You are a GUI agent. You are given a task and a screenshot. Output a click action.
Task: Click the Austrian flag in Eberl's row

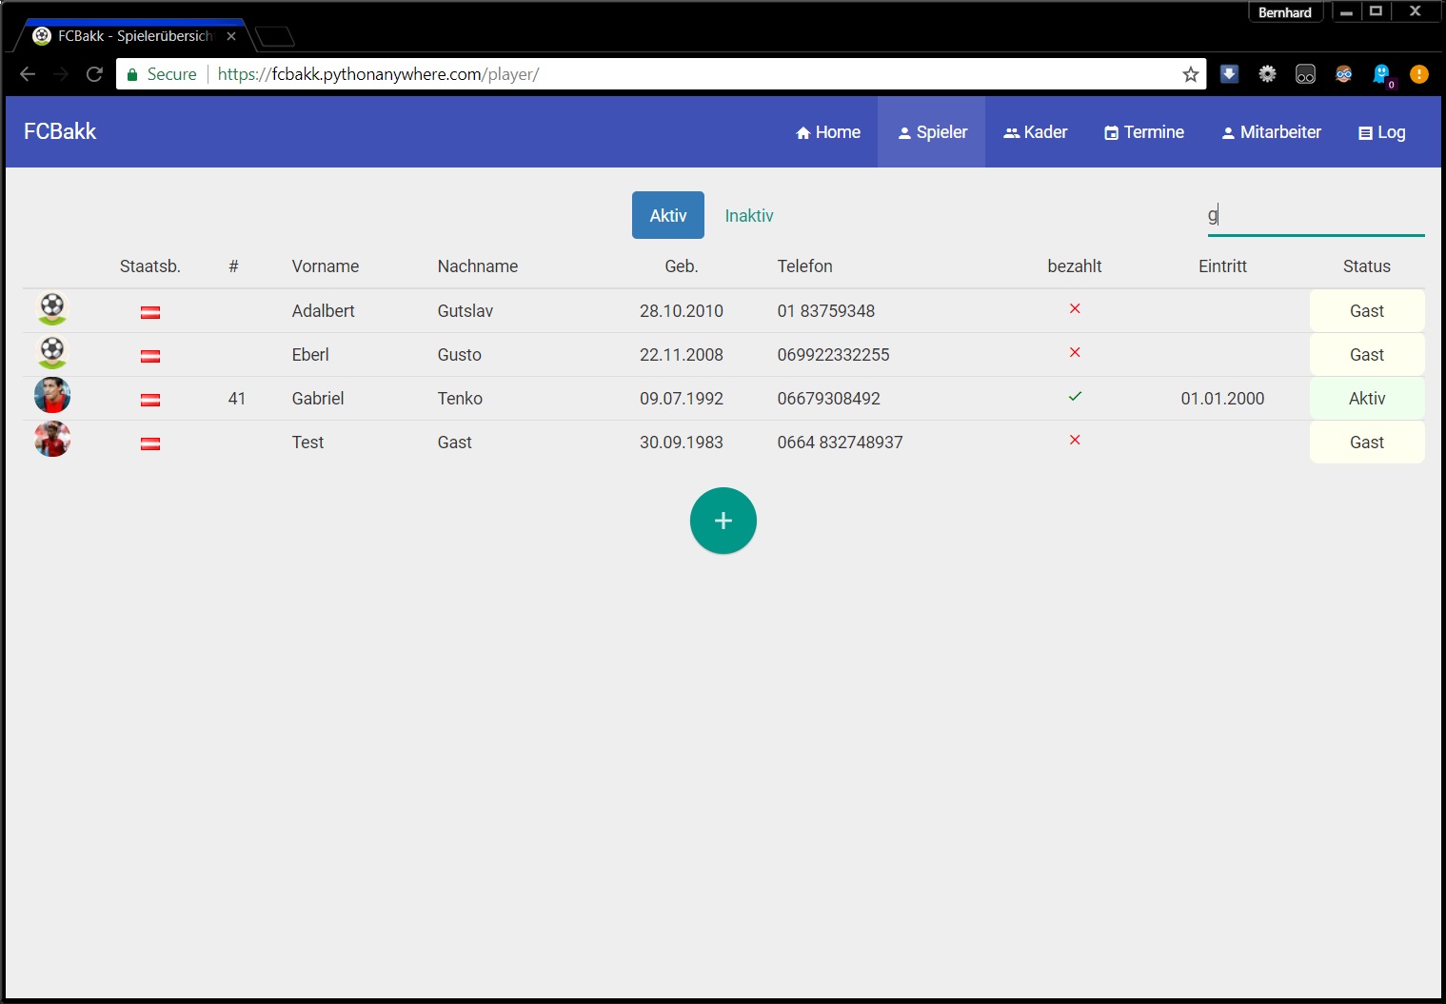(150, 356)
